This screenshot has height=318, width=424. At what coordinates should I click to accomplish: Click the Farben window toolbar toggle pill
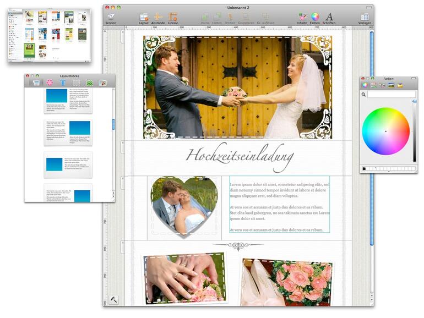pos(414,78)
